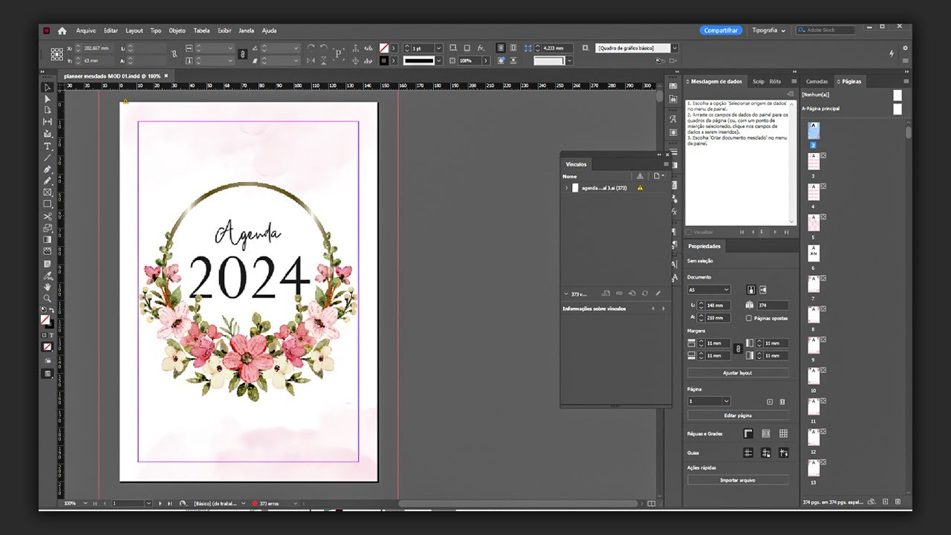
Task: Select the Pen tool
Action: (48, 169)
